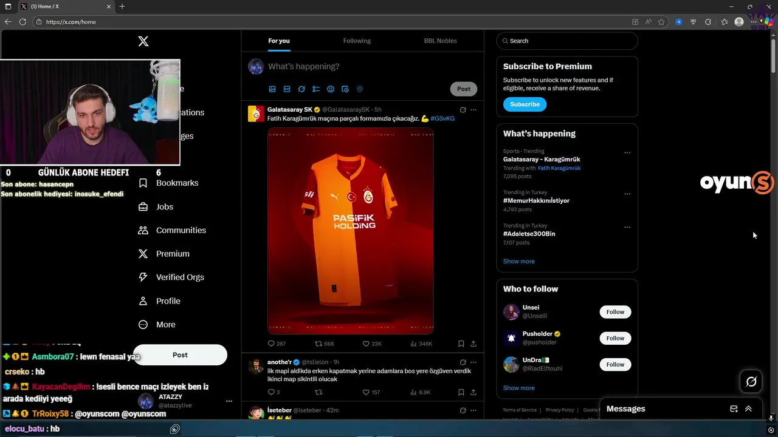This screenshot has height=437, width=778.
Task: Open Grok enhance in post composer
Action: click(x=301, y=89)
